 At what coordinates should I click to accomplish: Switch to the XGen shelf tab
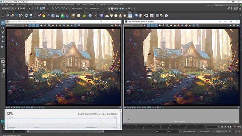coord(136,12)
